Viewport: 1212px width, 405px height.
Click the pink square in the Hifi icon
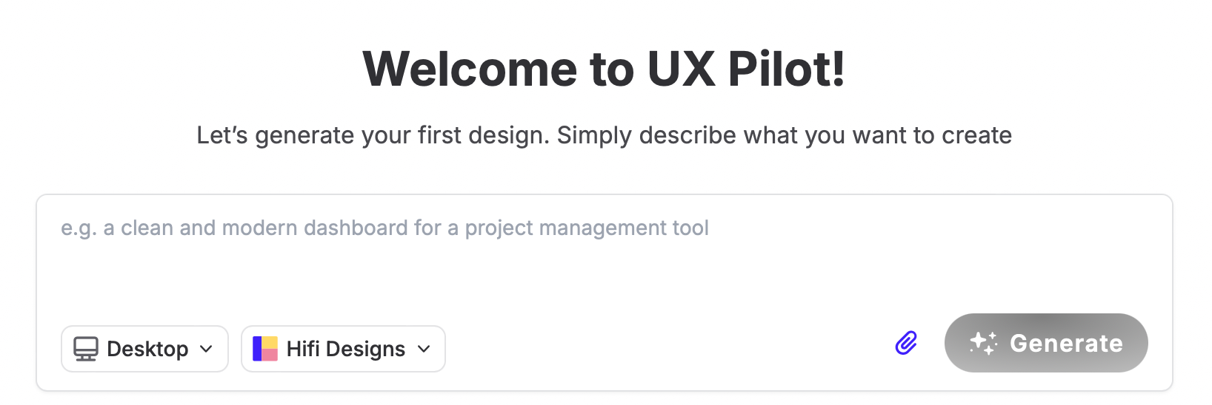[x=270, y=355]
